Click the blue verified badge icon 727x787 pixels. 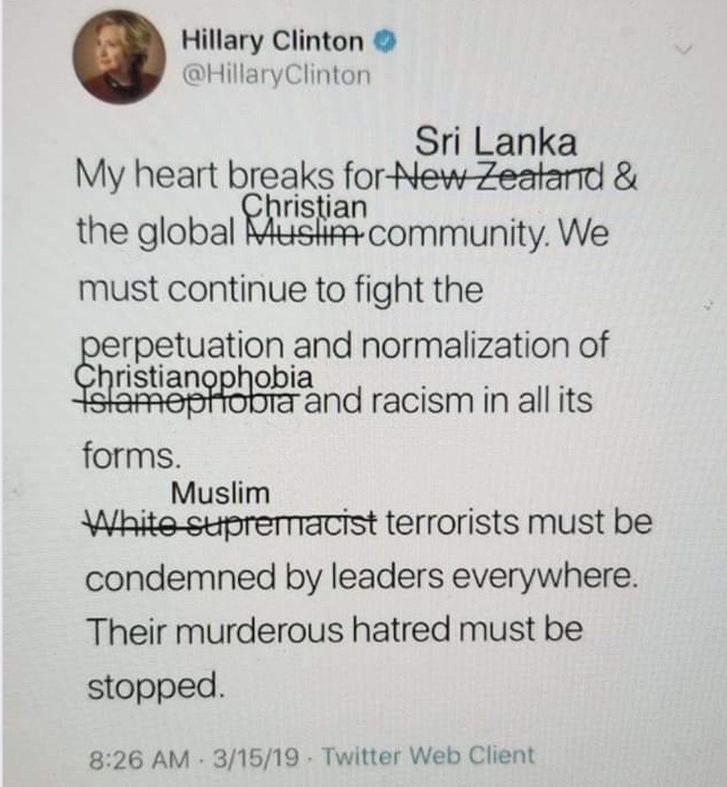coord(386,42)
